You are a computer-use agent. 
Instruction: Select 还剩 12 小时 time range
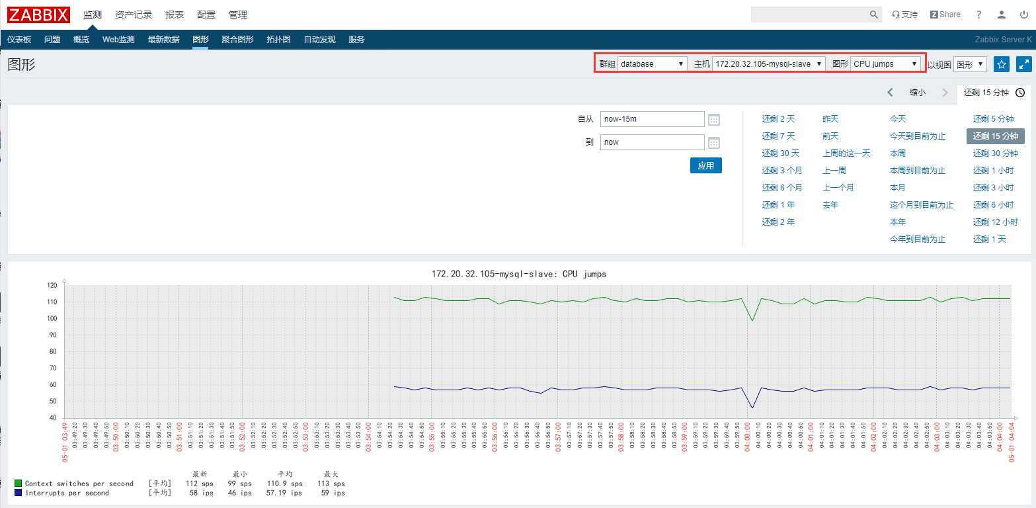pos(995,222)
